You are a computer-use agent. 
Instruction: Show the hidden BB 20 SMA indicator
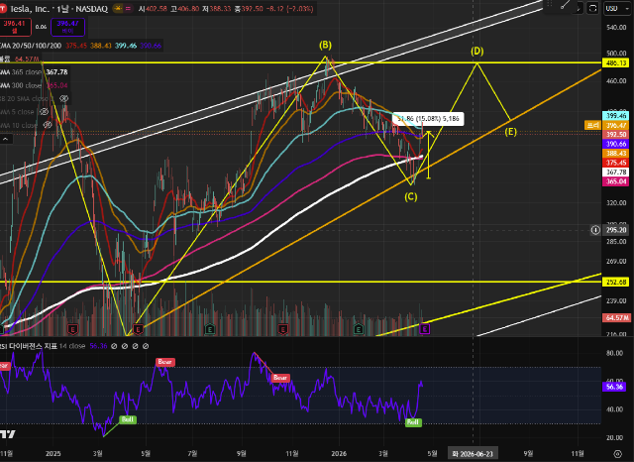(x=63, y=98)
